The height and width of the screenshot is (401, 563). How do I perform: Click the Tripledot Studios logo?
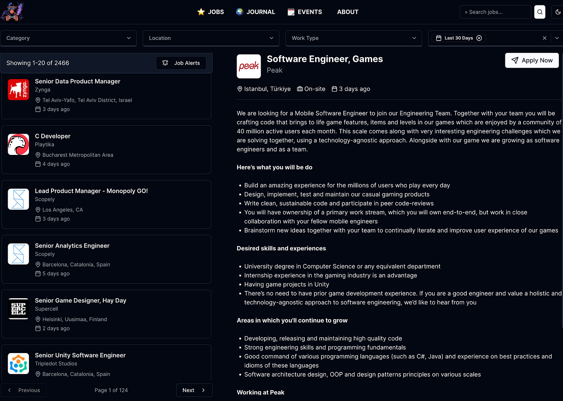pos(19,364)
